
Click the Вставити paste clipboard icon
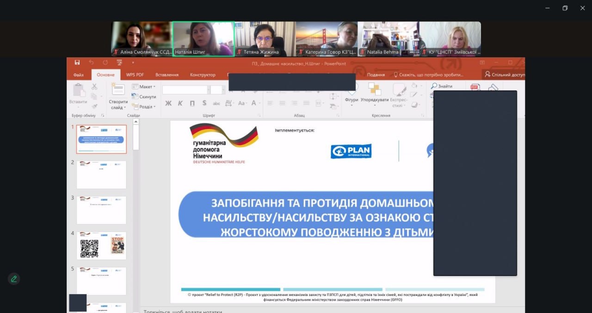pyautogui.click(x=78, y=93)
